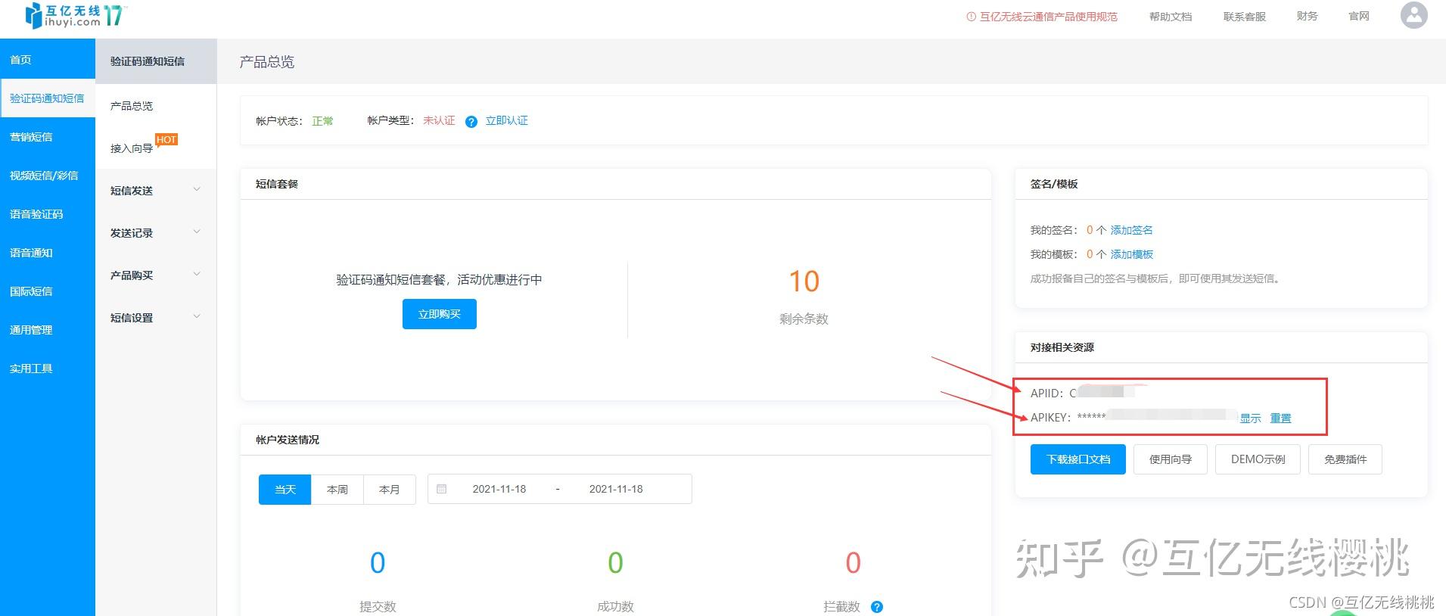The height and width of the screenshot is (616, 1446).
Task: Click the start date field 2021-11-18
Action: (x=499, y=489)
